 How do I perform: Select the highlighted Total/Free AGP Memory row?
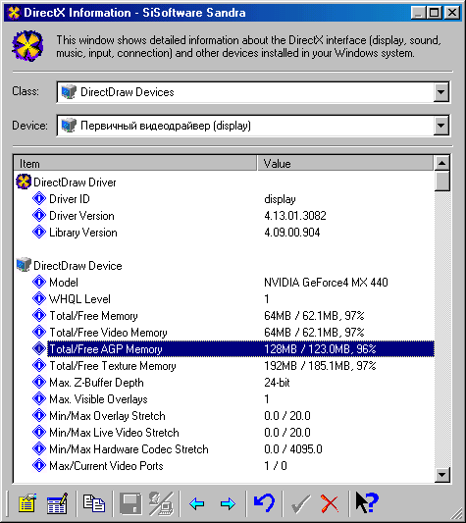tap(240, 349)
